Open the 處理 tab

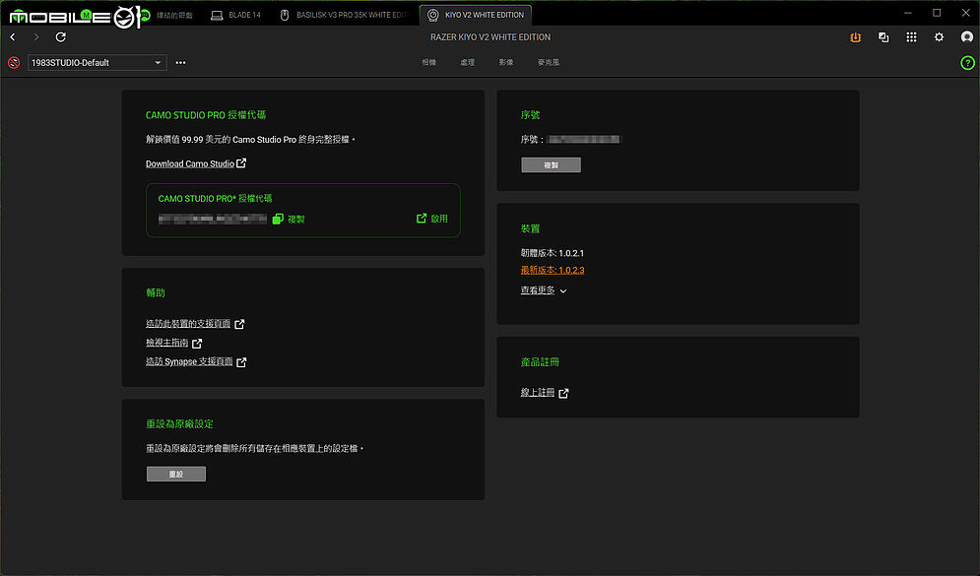click(468, 62)
